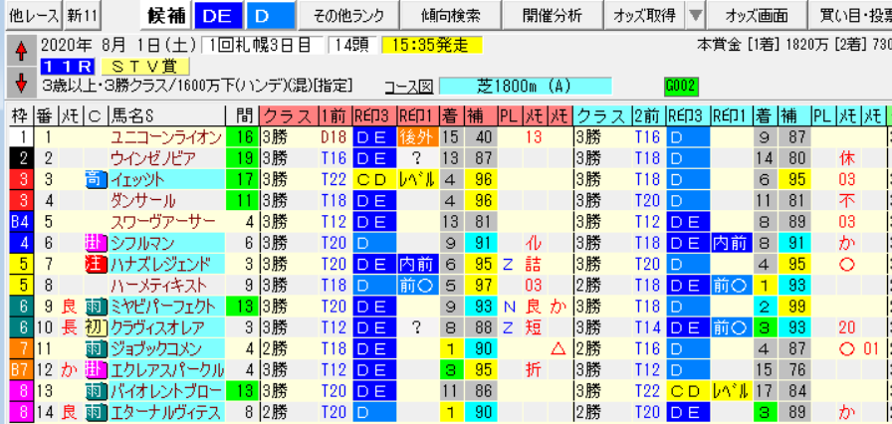The width and height of the screenshot is (892, 424).
Task: Click the 1前 column header
Action: [334, 115]
